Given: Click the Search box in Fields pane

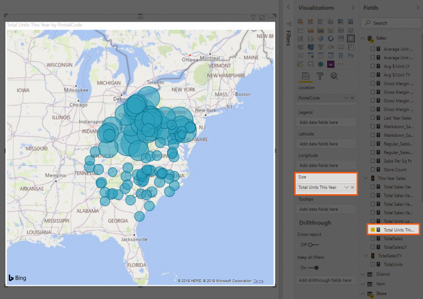Looking at the screenshot, I should (x=391, y=23).
